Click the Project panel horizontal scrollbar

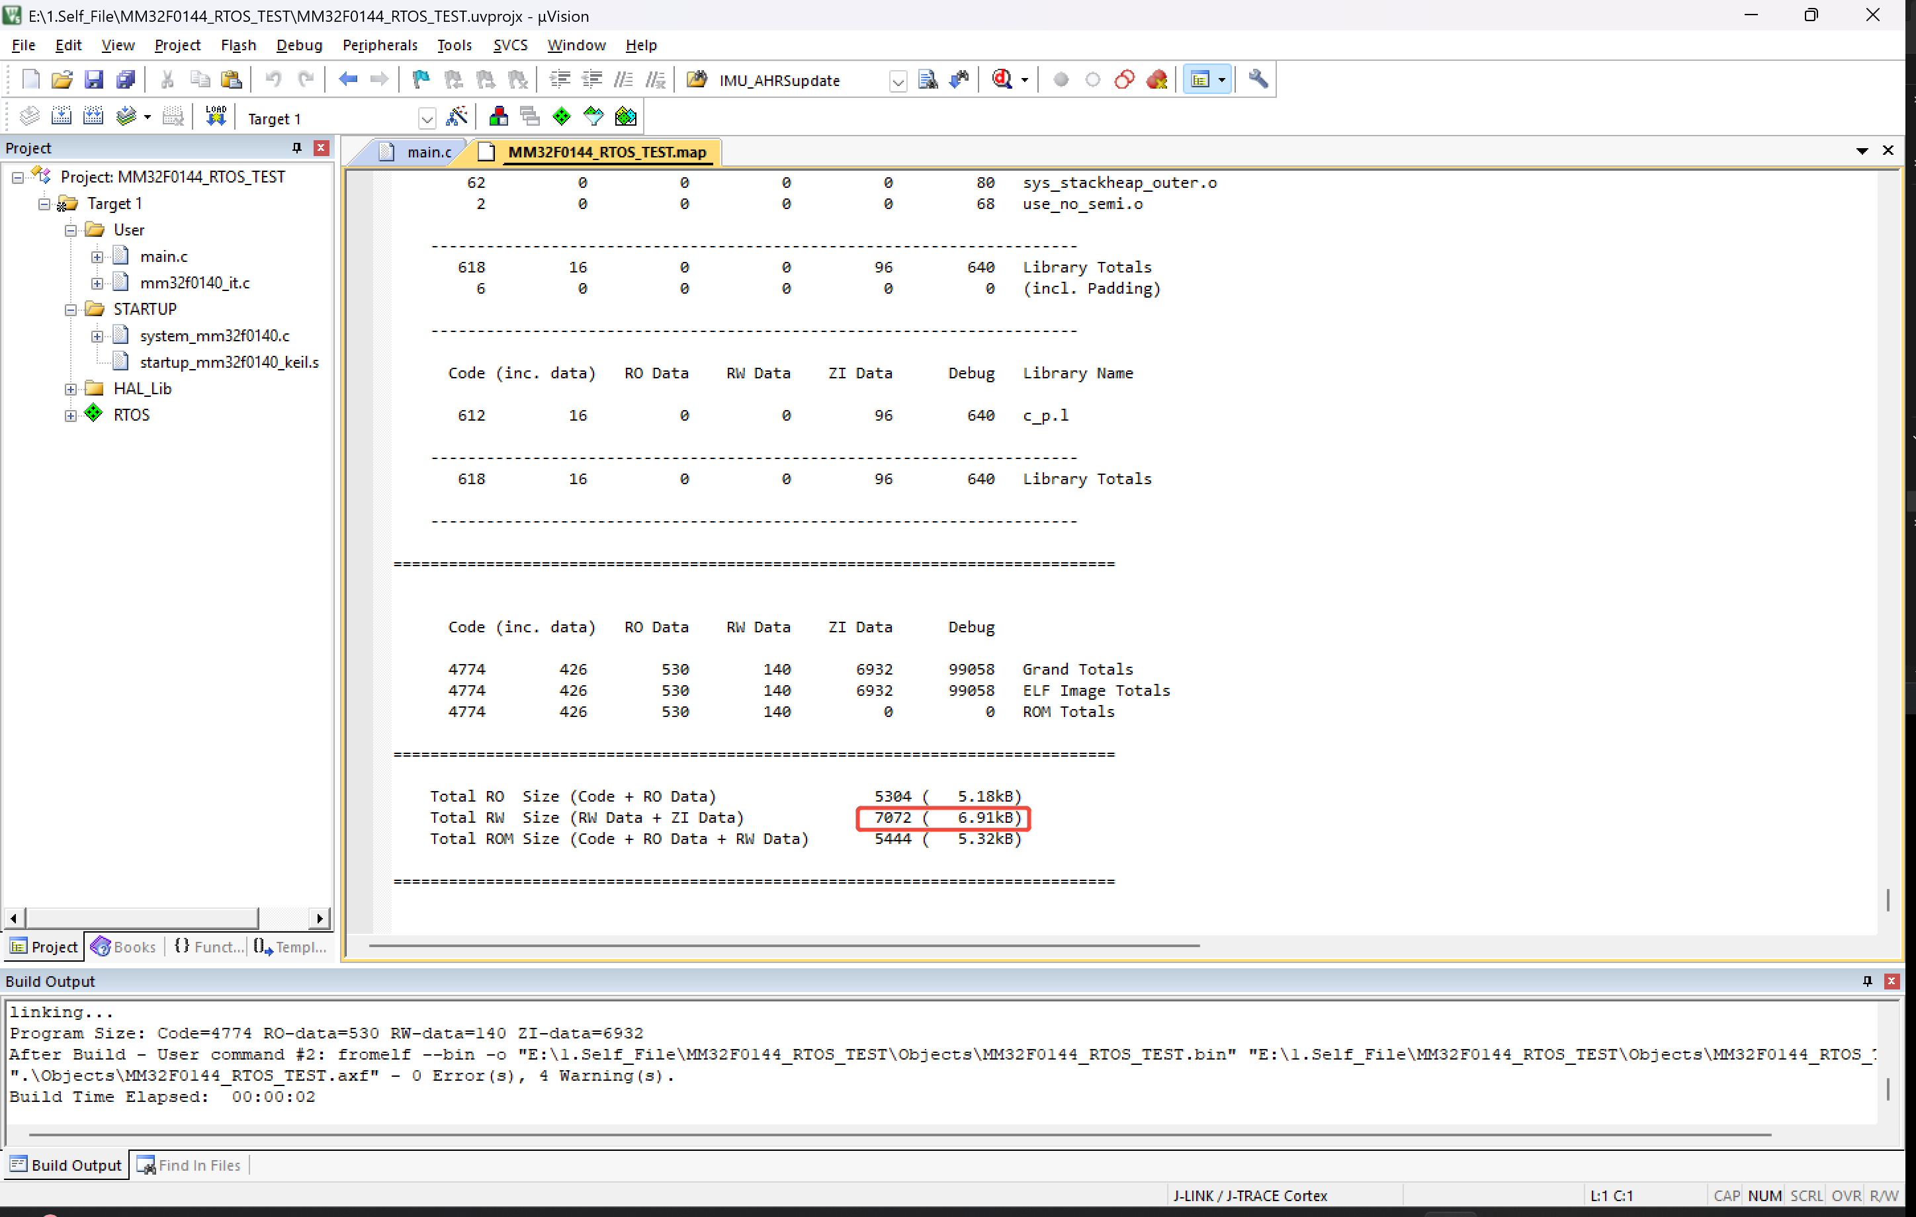click(143, 918)
